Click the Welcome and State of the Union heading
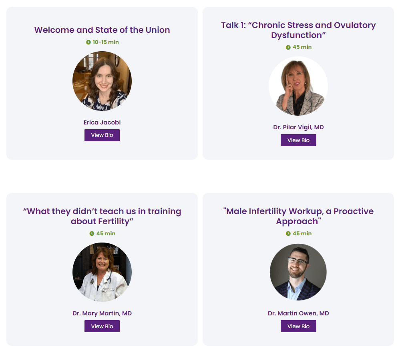Viewport: 404px width, 351px height. click(102, 30)
